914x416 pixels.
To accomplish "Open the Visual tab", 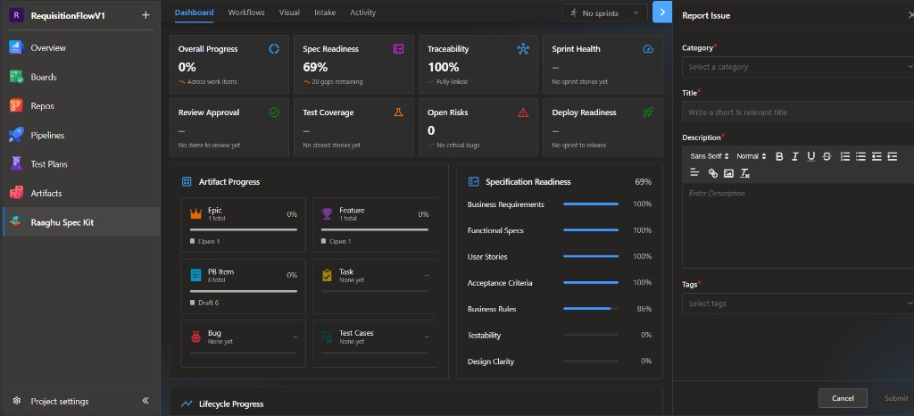I will [289, 12].
